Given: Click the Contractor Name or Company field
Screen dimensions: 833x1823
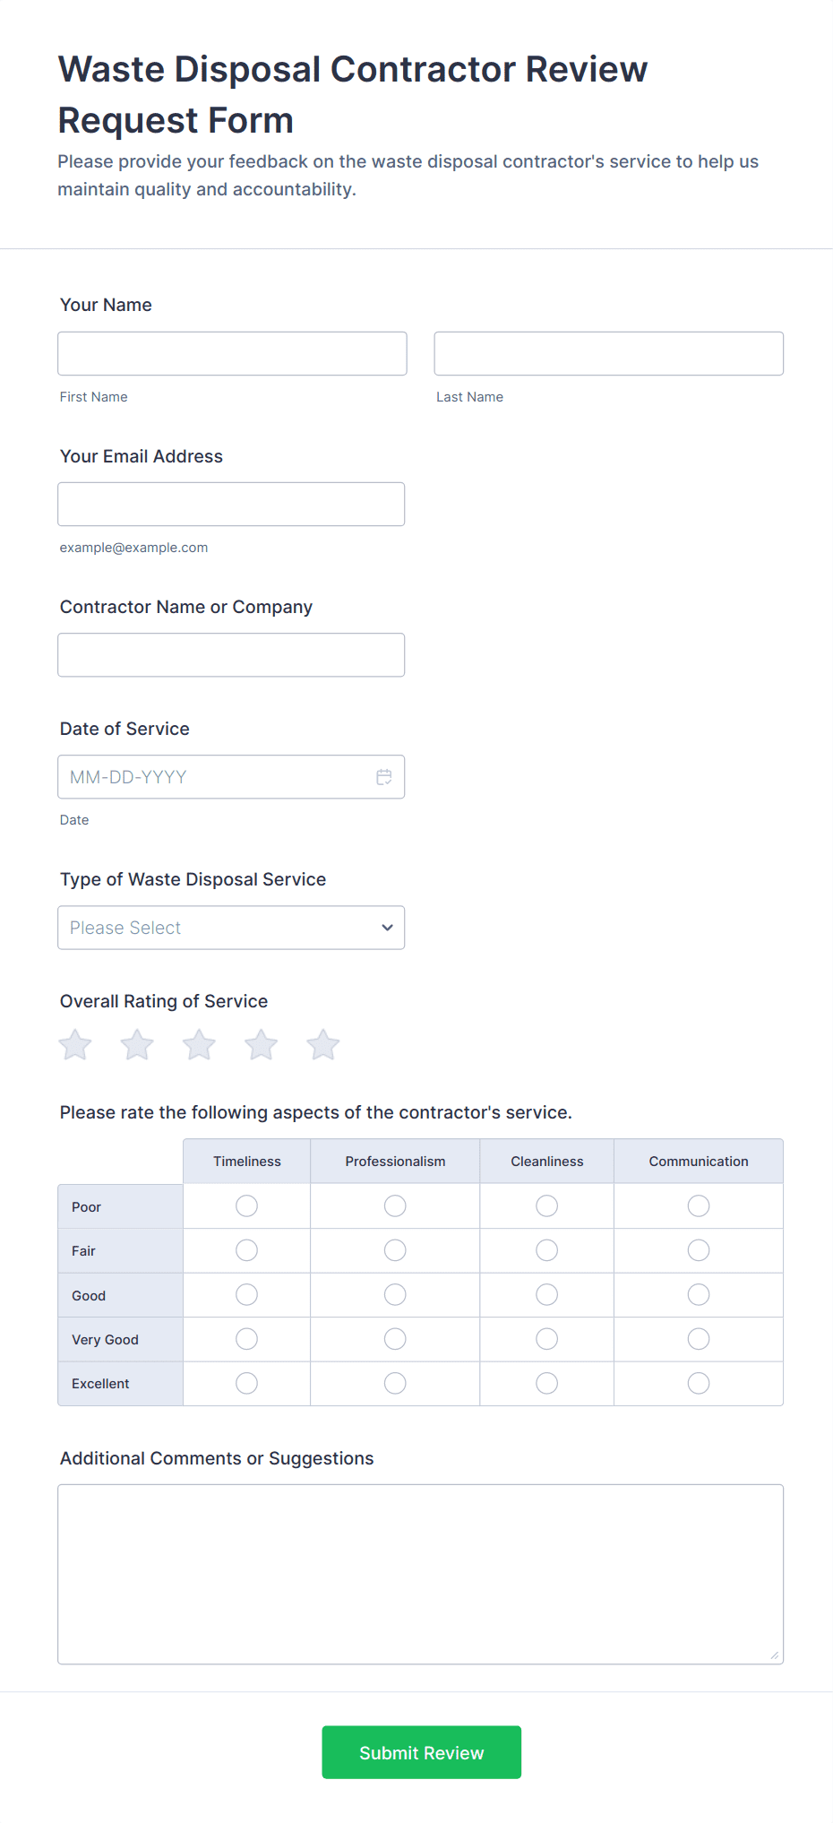Looking at the screenshot, I should pos(231,655).
